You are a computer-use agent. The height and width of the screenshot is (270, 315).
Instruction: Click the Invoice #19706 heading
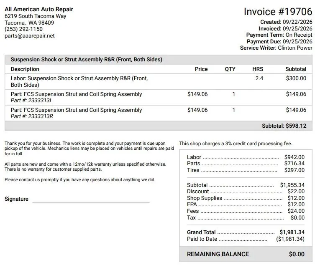click(278, 12)
